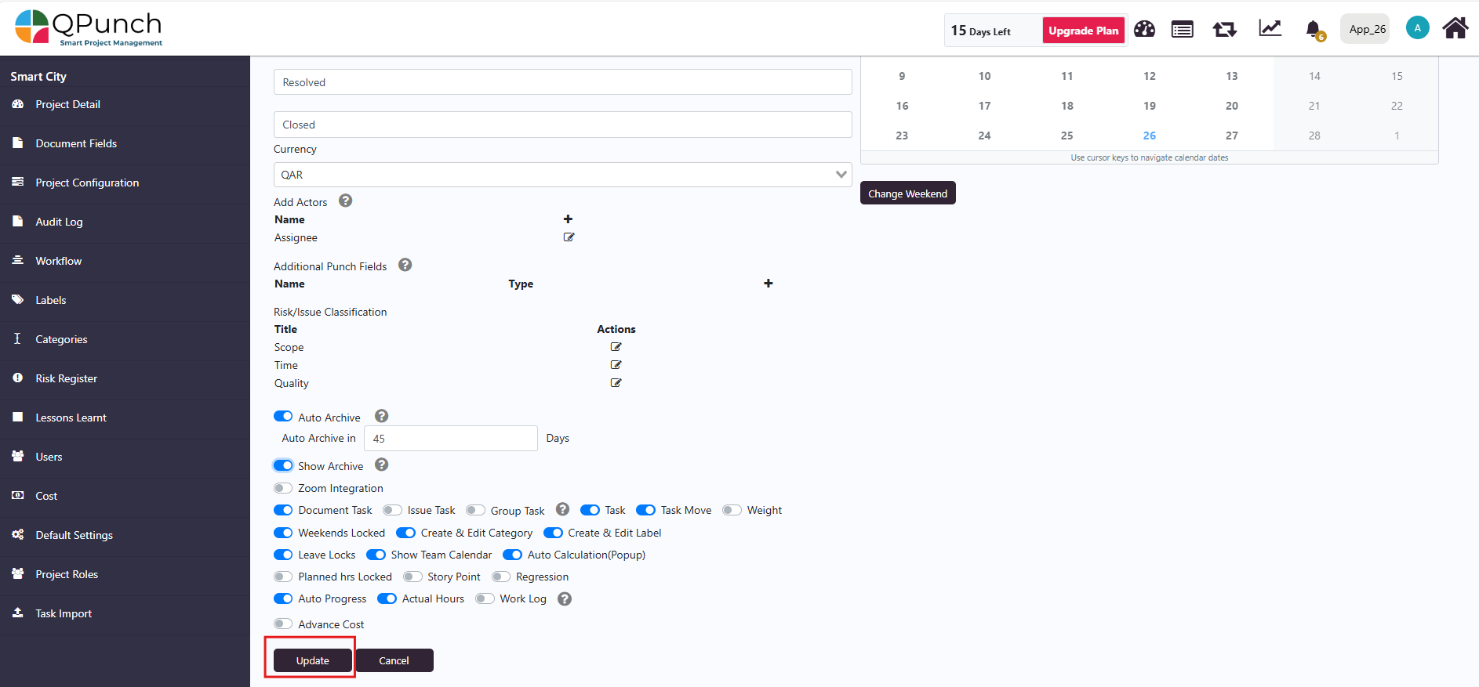This screenshot has height=687, width=1479.
Task: Open Project Roles in sidebar
Action: click(x=67, y=574)
